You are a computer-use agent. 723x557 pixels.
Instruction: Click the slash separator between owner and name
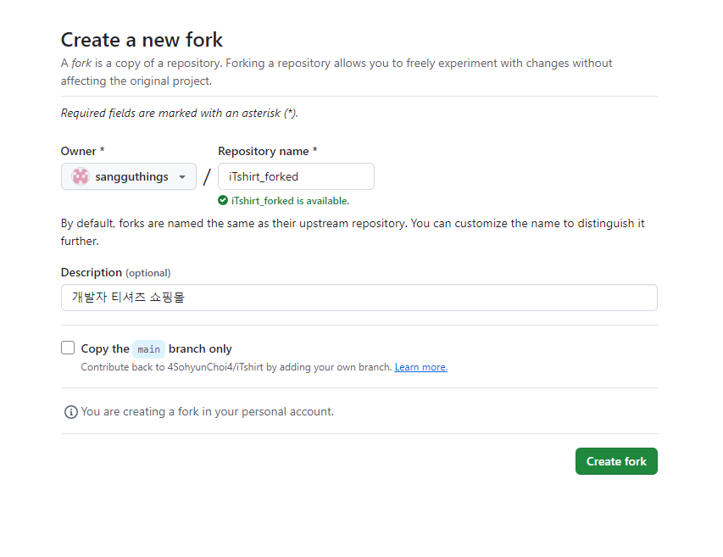coord(207,176)
